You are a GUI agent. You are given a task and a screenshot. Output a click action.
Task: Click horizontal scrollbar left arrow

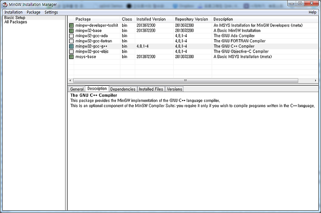(70, 81)
